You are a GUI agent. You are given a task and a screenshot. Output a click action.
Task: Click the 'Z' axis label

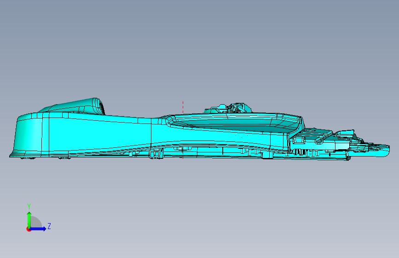tap(49, 226)
